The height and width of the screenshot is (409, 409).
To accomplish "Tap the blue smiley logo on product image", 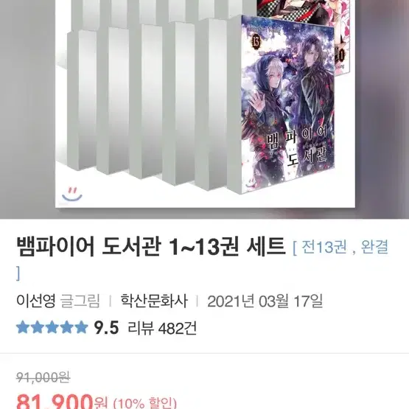I will (72, 194).
